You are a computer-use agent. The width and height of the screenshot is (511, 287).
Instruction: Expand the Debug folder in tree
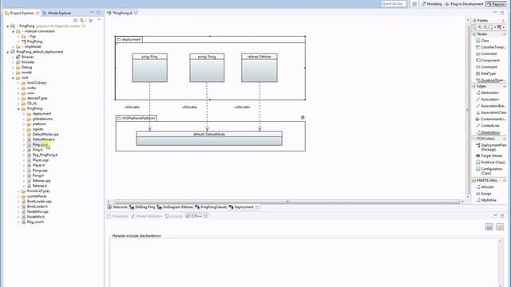tap(14, 67)
